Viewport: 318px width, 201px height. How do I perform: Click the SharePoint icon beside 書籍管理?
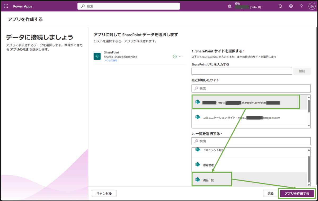pyautogui.click(x=197, y=164)
